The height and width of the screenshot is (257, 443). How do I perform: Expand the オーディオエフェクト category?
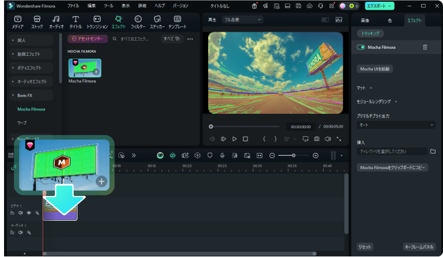pyautogui.click(x=13, y=81)
